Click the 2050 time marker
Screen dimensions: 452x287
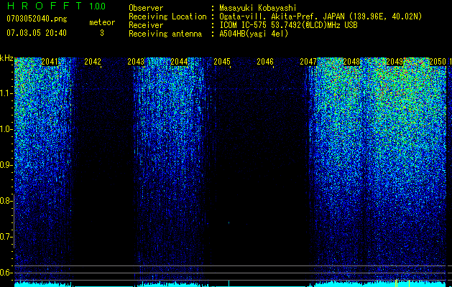click(438, 62)
